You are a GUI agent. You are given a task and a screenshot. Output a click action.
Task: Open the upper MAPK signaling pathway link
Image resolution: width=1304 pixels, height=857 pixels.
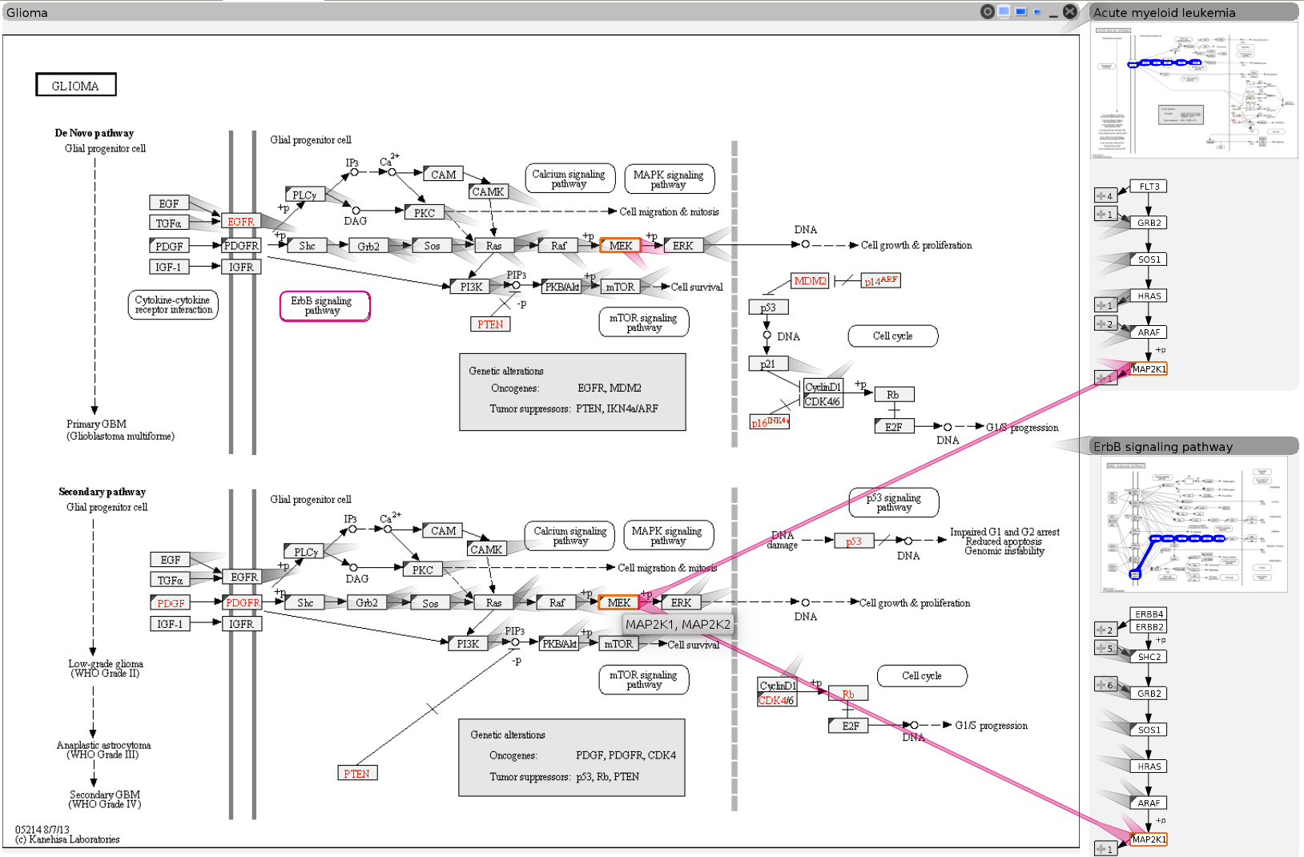(x=669, y=179)
